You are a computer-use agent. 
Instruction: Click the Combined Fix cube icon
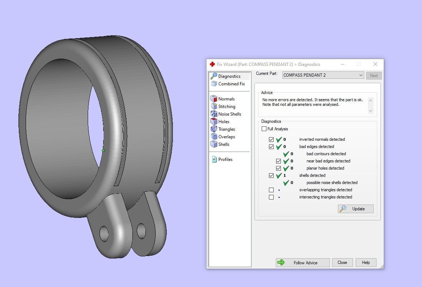(x=214, y=84)
